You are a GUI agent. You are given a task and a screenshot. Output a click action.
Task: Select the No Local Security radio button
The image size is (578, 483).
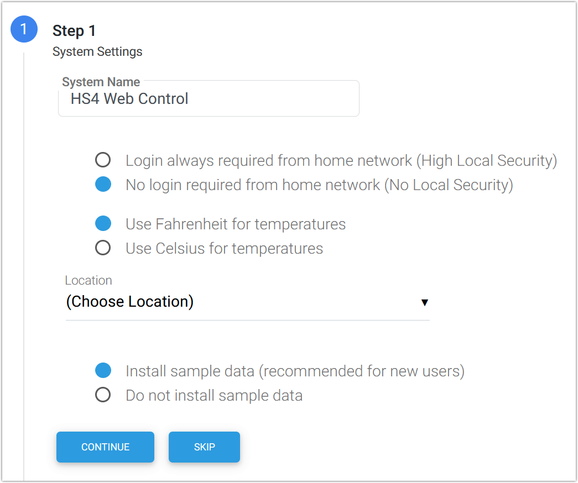tap(103, 185)
